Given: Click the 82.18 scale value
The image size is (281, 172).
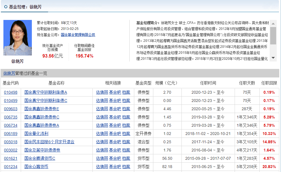Looking at the screenshot, I should (167, 167).
